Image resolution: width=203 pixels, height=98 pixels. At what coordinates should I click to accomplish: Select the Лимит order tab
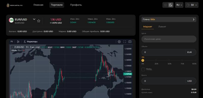pyautogui.click(x=162, y=27)
